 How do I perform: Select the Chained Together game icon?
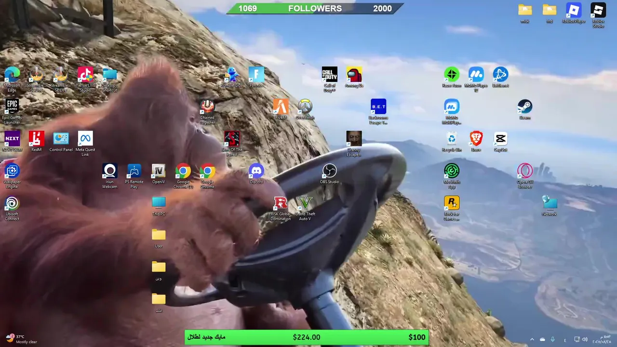pyautogui.click(x=207, y=112)
